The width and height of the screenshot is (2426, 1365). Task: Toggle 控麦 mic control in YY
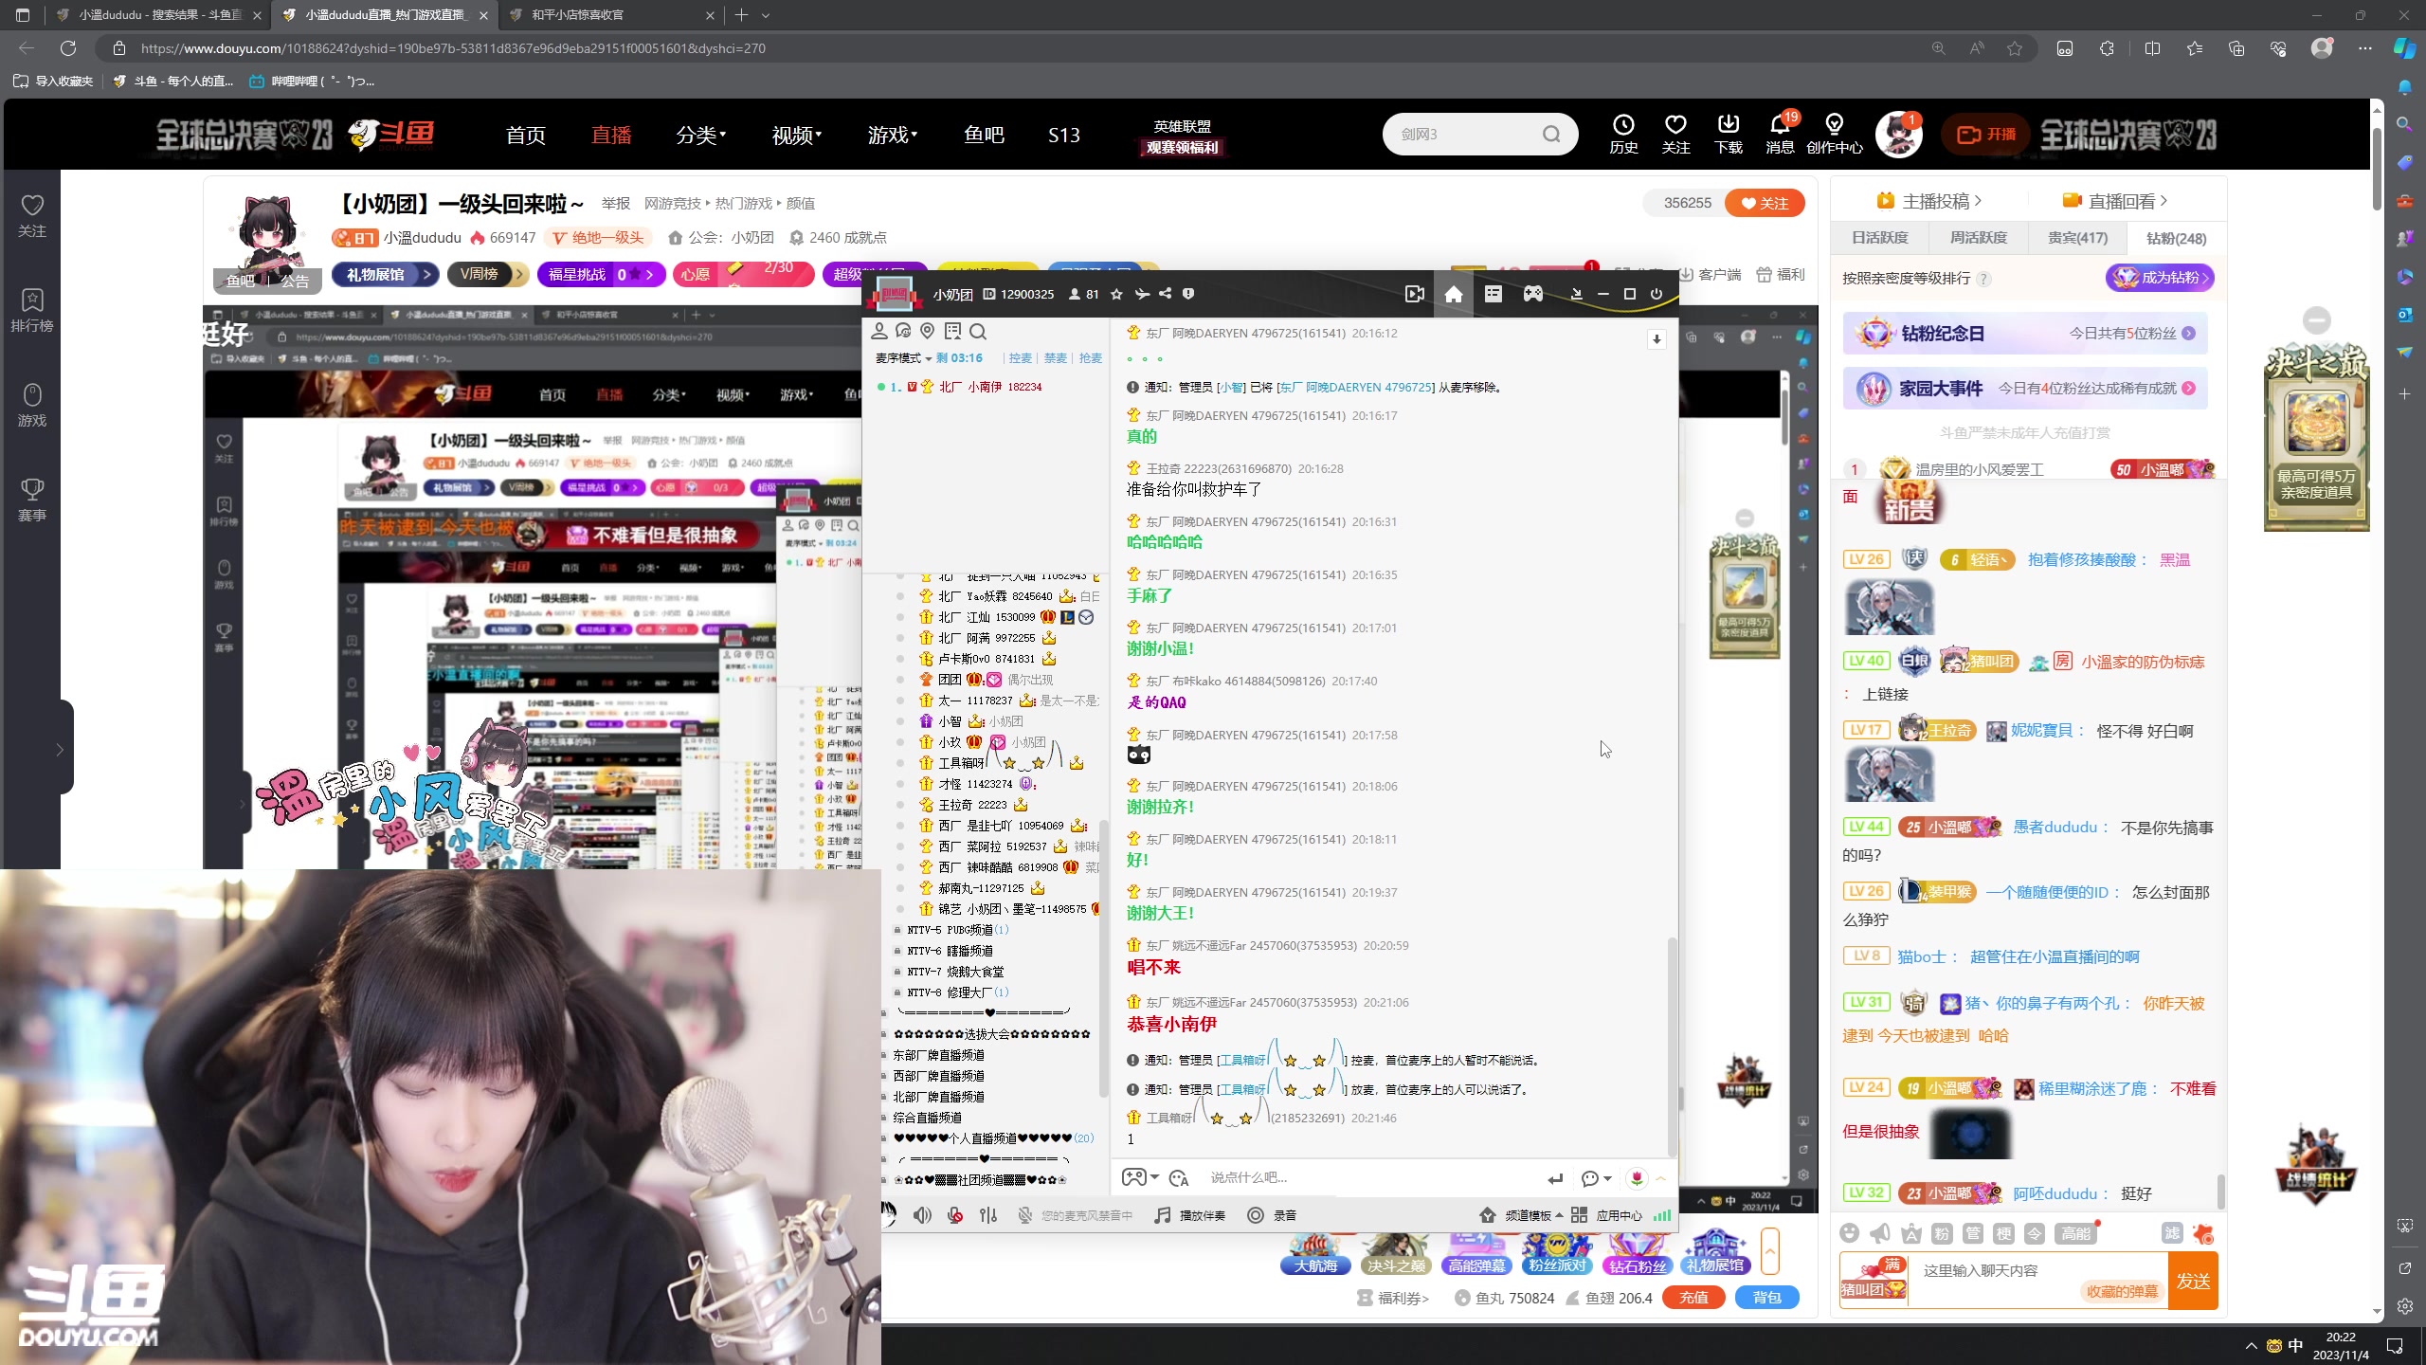click(x=1021, y=358)
